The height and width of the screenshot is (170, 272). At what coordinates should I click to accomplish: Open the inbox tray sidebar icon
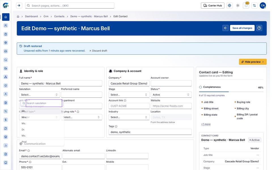[6, 51]
